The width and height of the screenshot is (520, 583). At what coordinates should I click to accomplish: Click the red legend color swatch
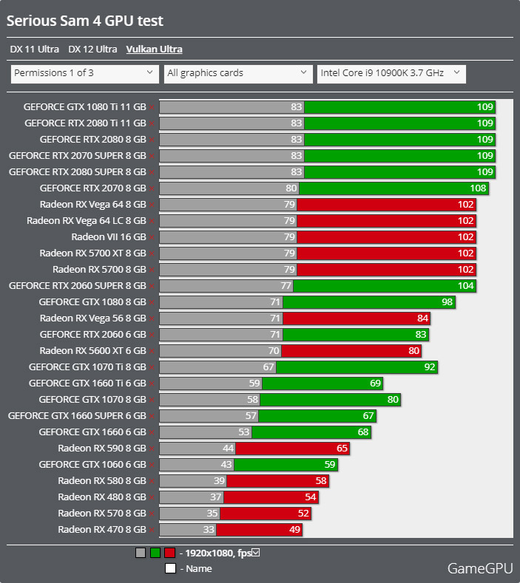169,553
